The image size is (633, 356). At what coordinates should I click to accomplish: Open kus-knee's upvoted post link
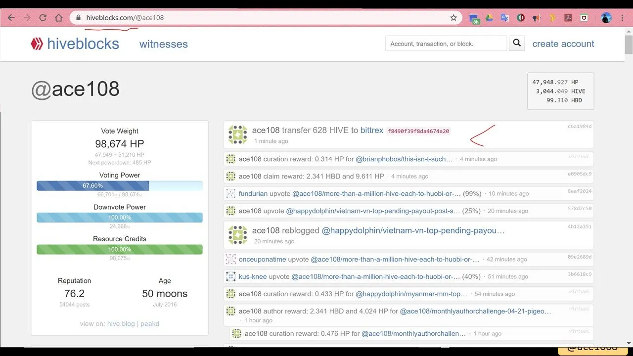pyautogui.click(x=376, y=276)
